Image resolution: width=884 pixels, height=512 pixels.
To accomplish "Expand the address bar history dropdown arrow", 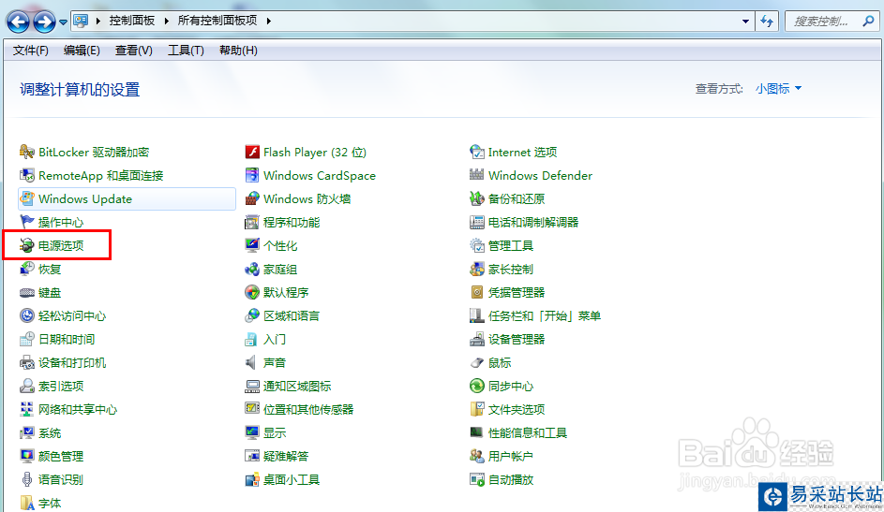I will (x=745, y=22).
